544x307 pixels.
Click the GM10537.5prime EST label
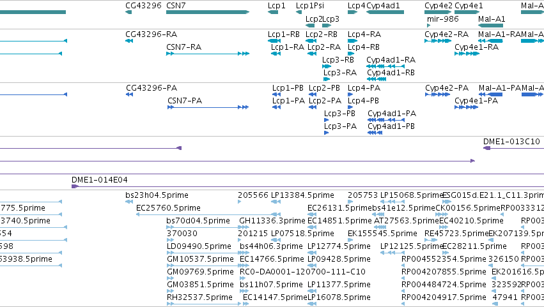pos(201,260)
